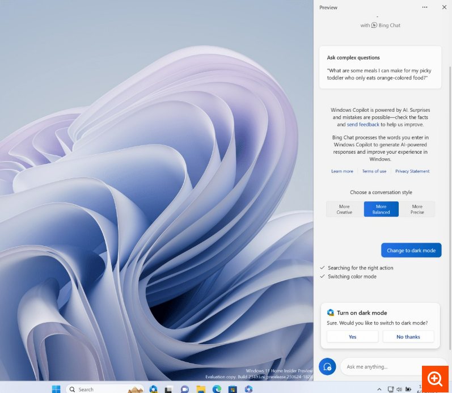
Task: Click the Preview panel title
Action: point(328,7)
